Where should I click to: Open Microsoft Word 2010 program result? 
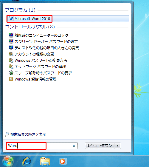(x=68, y=19)
